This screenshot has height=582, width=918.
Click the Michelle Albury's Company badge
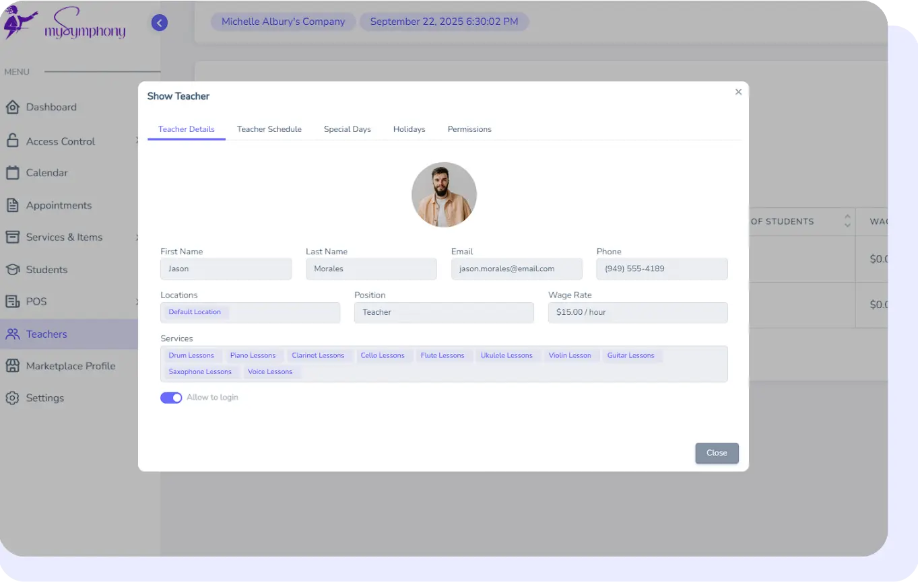point(283,22)
